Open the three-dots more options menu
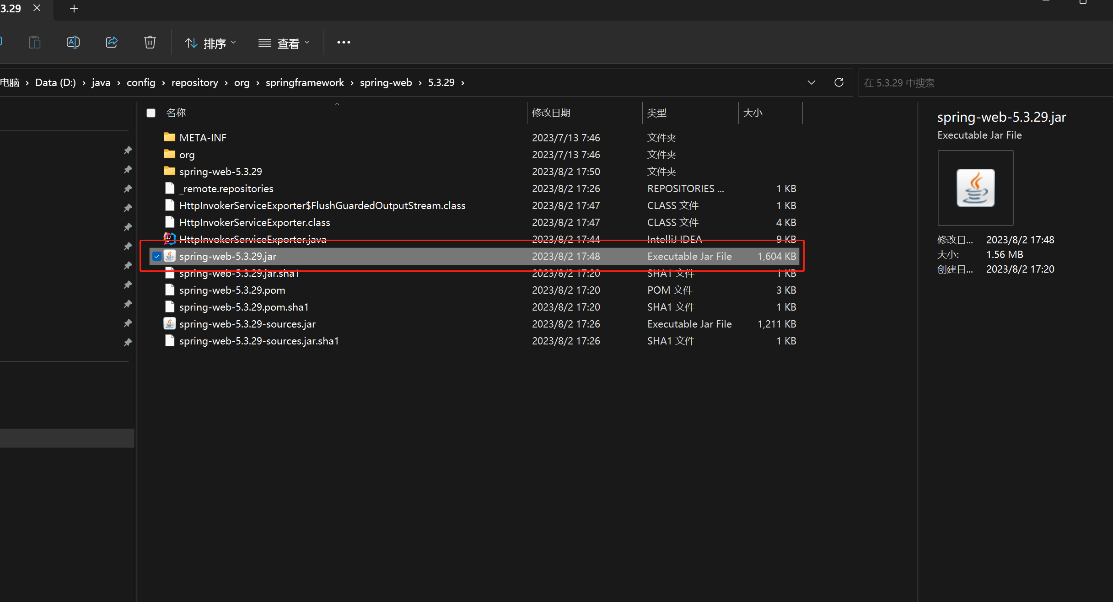 click(x=344, y=43)
